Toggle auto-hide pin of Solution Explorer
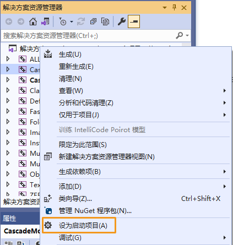233x245 pixels. pos(174,8)
